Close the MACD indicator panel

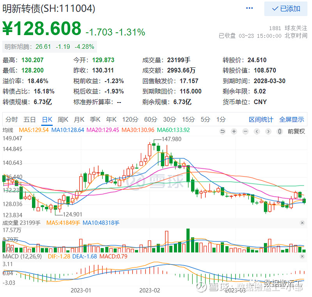tap(302, 256)
